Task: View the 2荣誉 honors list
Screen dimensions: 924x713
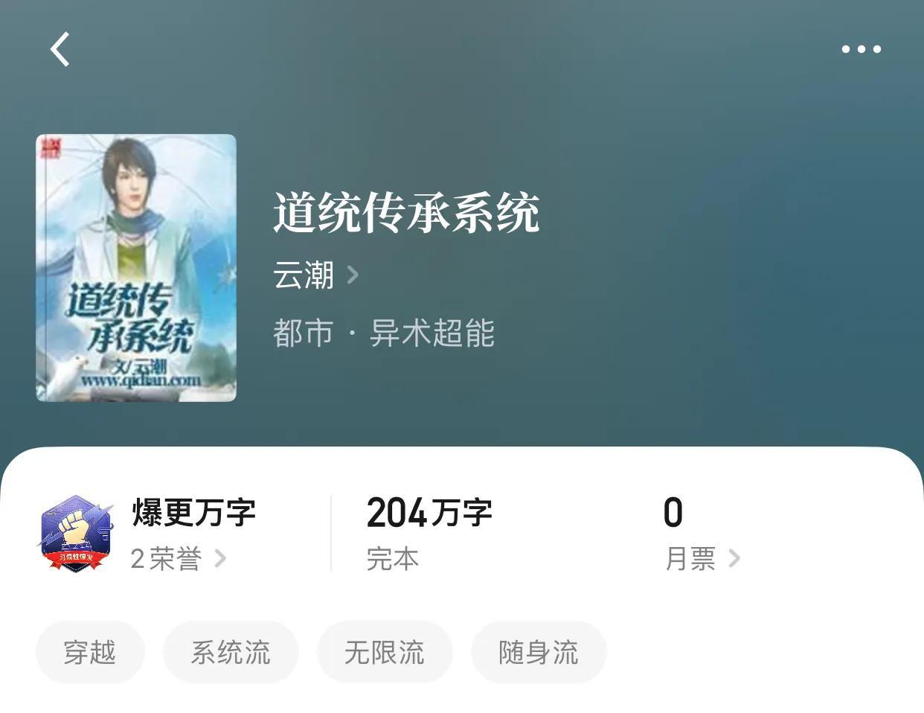Action: click(x=166, y=558)
